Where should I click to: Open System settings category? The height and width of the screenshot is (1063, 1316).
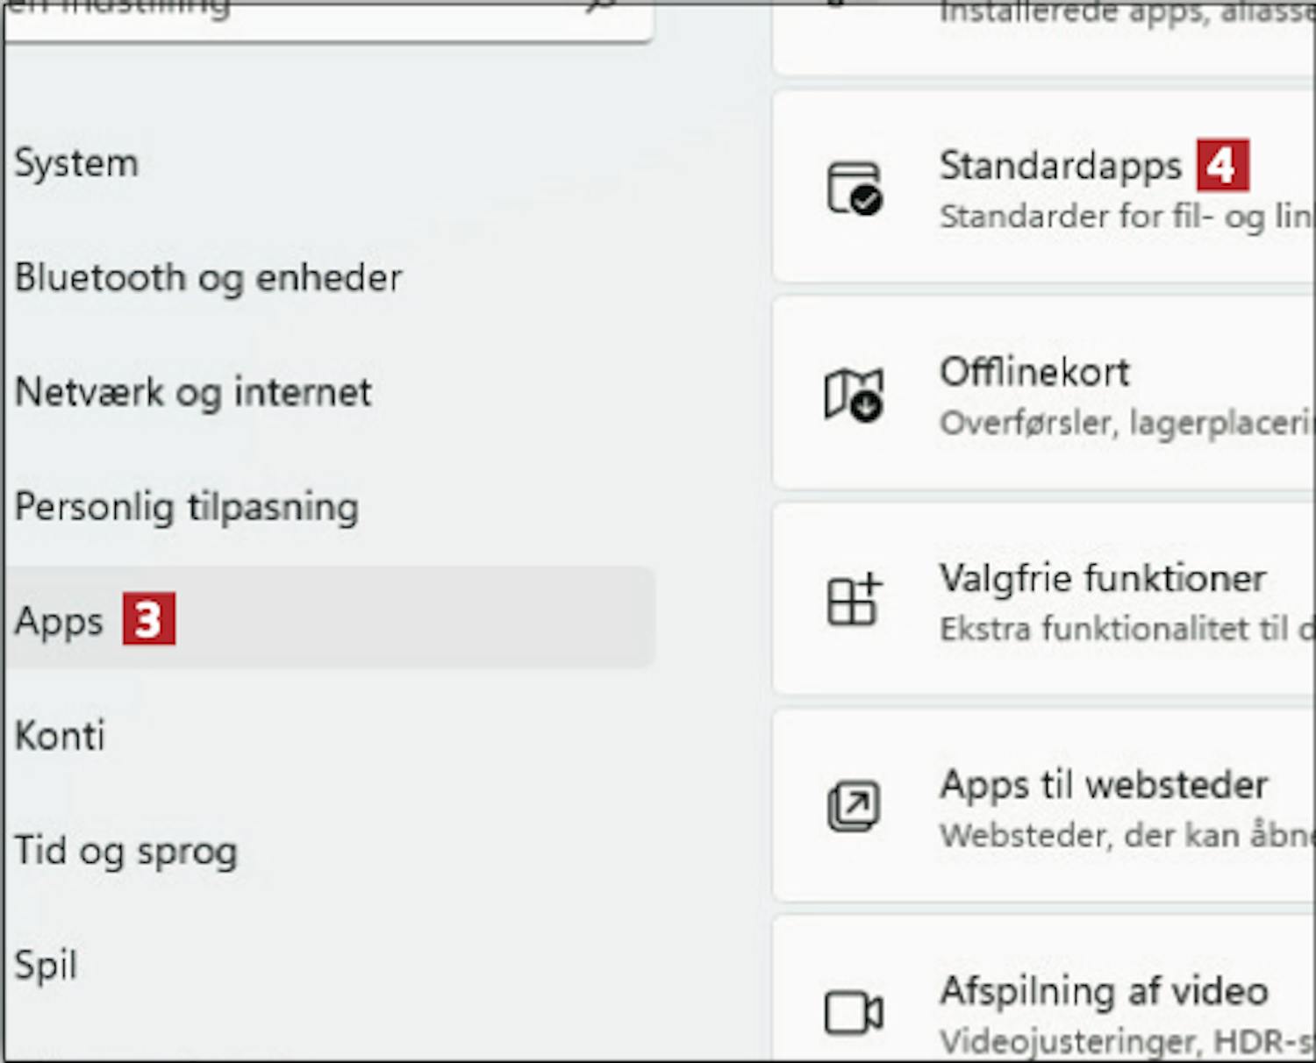click(x=76, y=163)
